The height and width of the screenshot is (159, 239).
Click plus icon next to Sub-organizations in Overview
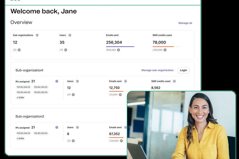coord(37,35)
